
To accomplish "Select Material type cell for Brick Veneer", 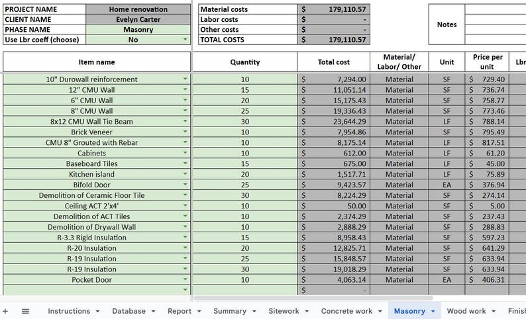I will (x=399, y=132).
